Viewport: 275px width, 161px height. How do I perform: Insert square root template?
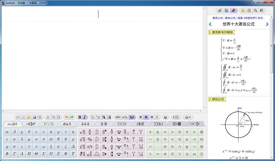coord(82,132)
